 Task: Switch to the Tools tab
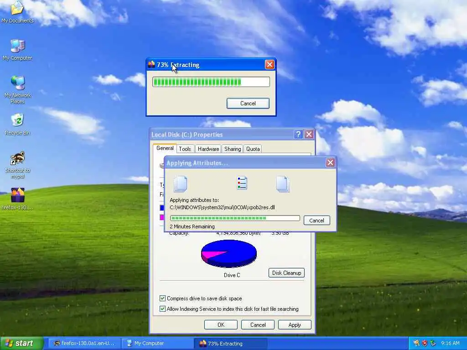(185, 149)
